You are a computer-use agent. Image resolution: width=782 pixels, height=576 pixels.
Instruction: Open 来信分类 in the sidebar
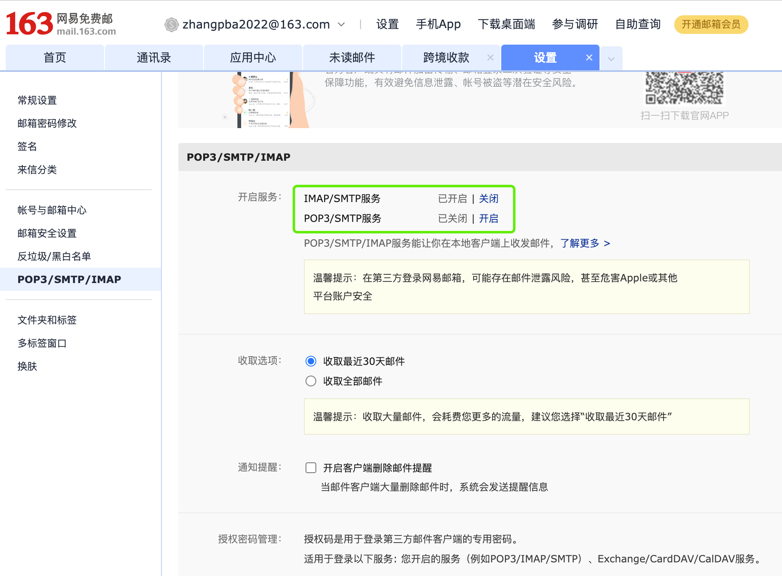37,170
